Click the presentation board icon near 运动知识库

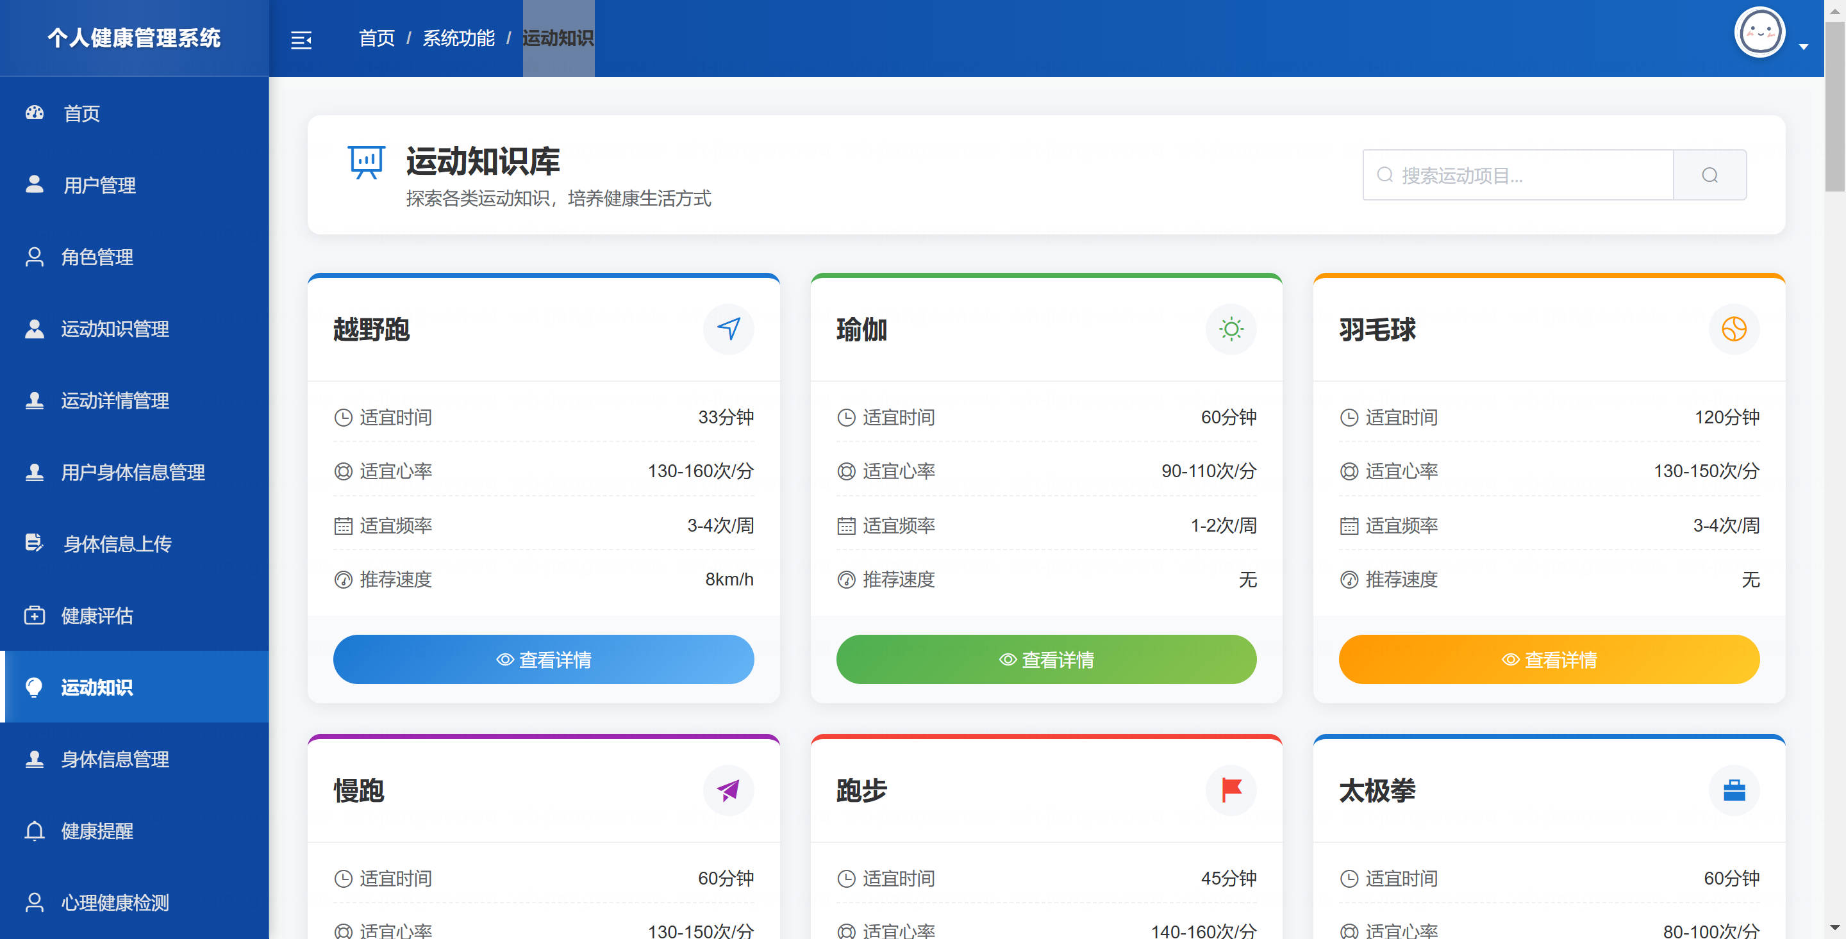(x=366, y=162)
